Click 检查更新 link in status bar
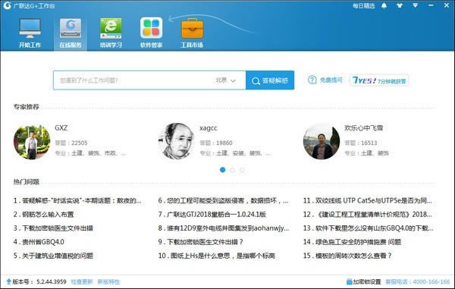 pos(82,281)
